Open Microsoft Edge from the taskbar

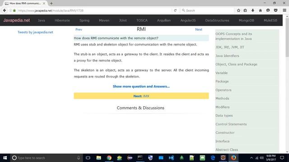pyautogui.click(x=213, y=158)
